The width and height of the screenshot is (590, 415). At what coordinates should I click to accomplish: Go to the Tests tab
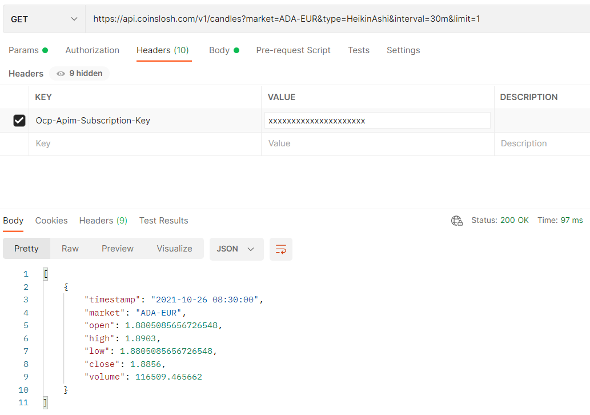pyautogui.click(x=359, y=50)
